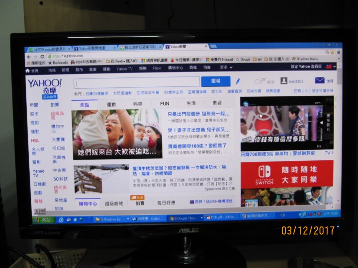Click the user avatar icon for mm3302

[284, 81]
